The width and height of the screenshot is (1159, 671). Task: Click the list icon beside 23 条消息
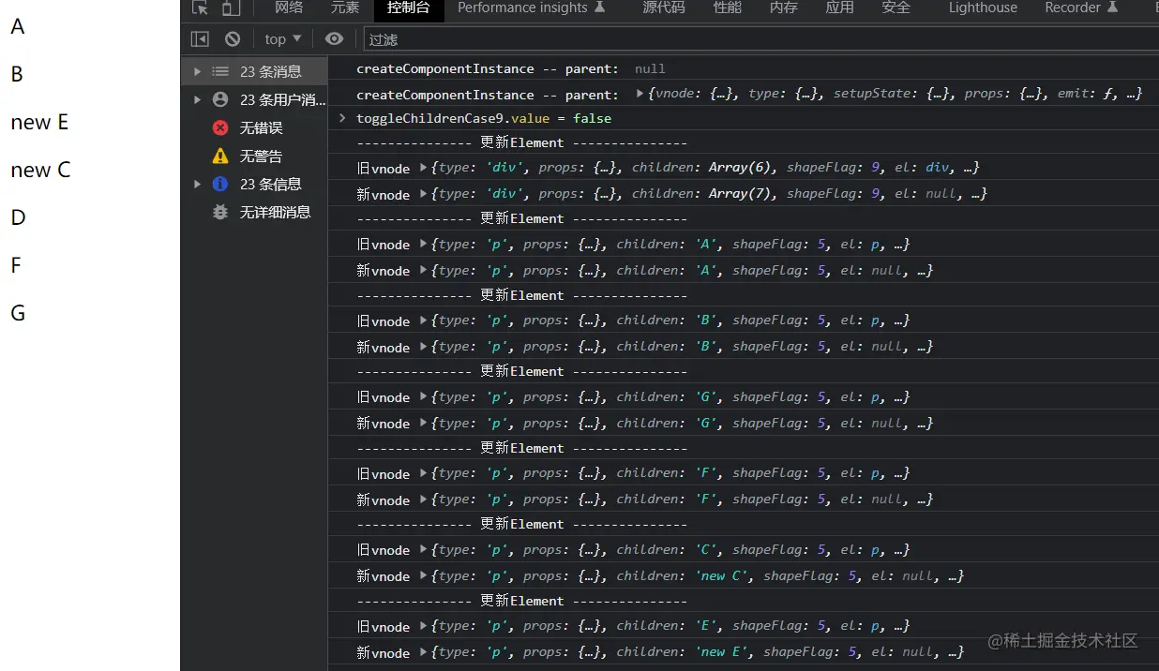click(220, 71)
